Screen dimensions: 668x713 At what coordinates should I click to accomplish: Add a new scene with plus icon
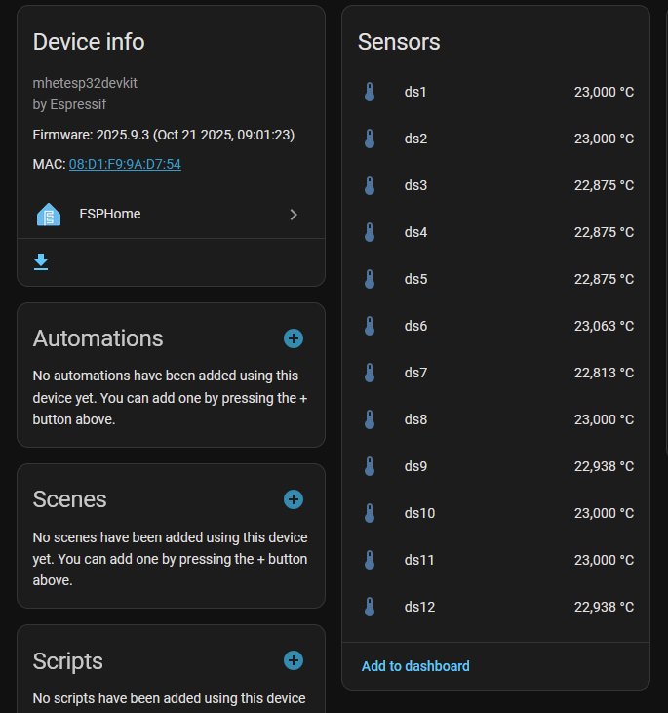[x=294, y=499]
